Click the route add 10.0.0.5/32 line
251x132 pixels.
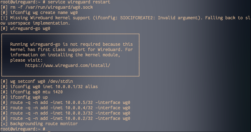(70, 102)
